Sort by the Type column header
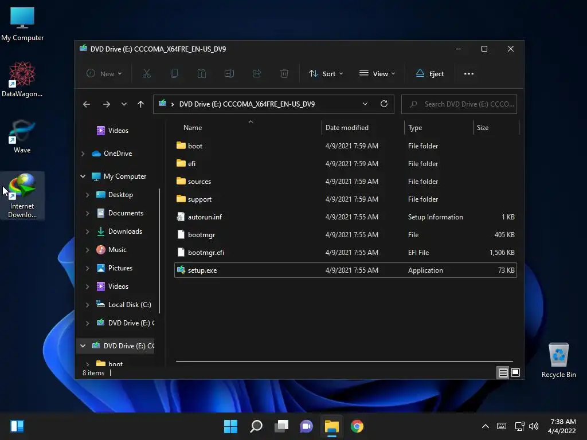Image resolution: width=587 pixels, height=440 pixels. pyautogui.click(x=439, y=128)
